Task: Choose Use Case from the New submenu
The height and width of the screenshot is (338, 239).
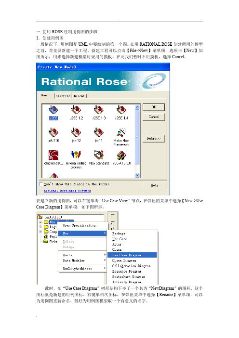Action: (132, 239)
